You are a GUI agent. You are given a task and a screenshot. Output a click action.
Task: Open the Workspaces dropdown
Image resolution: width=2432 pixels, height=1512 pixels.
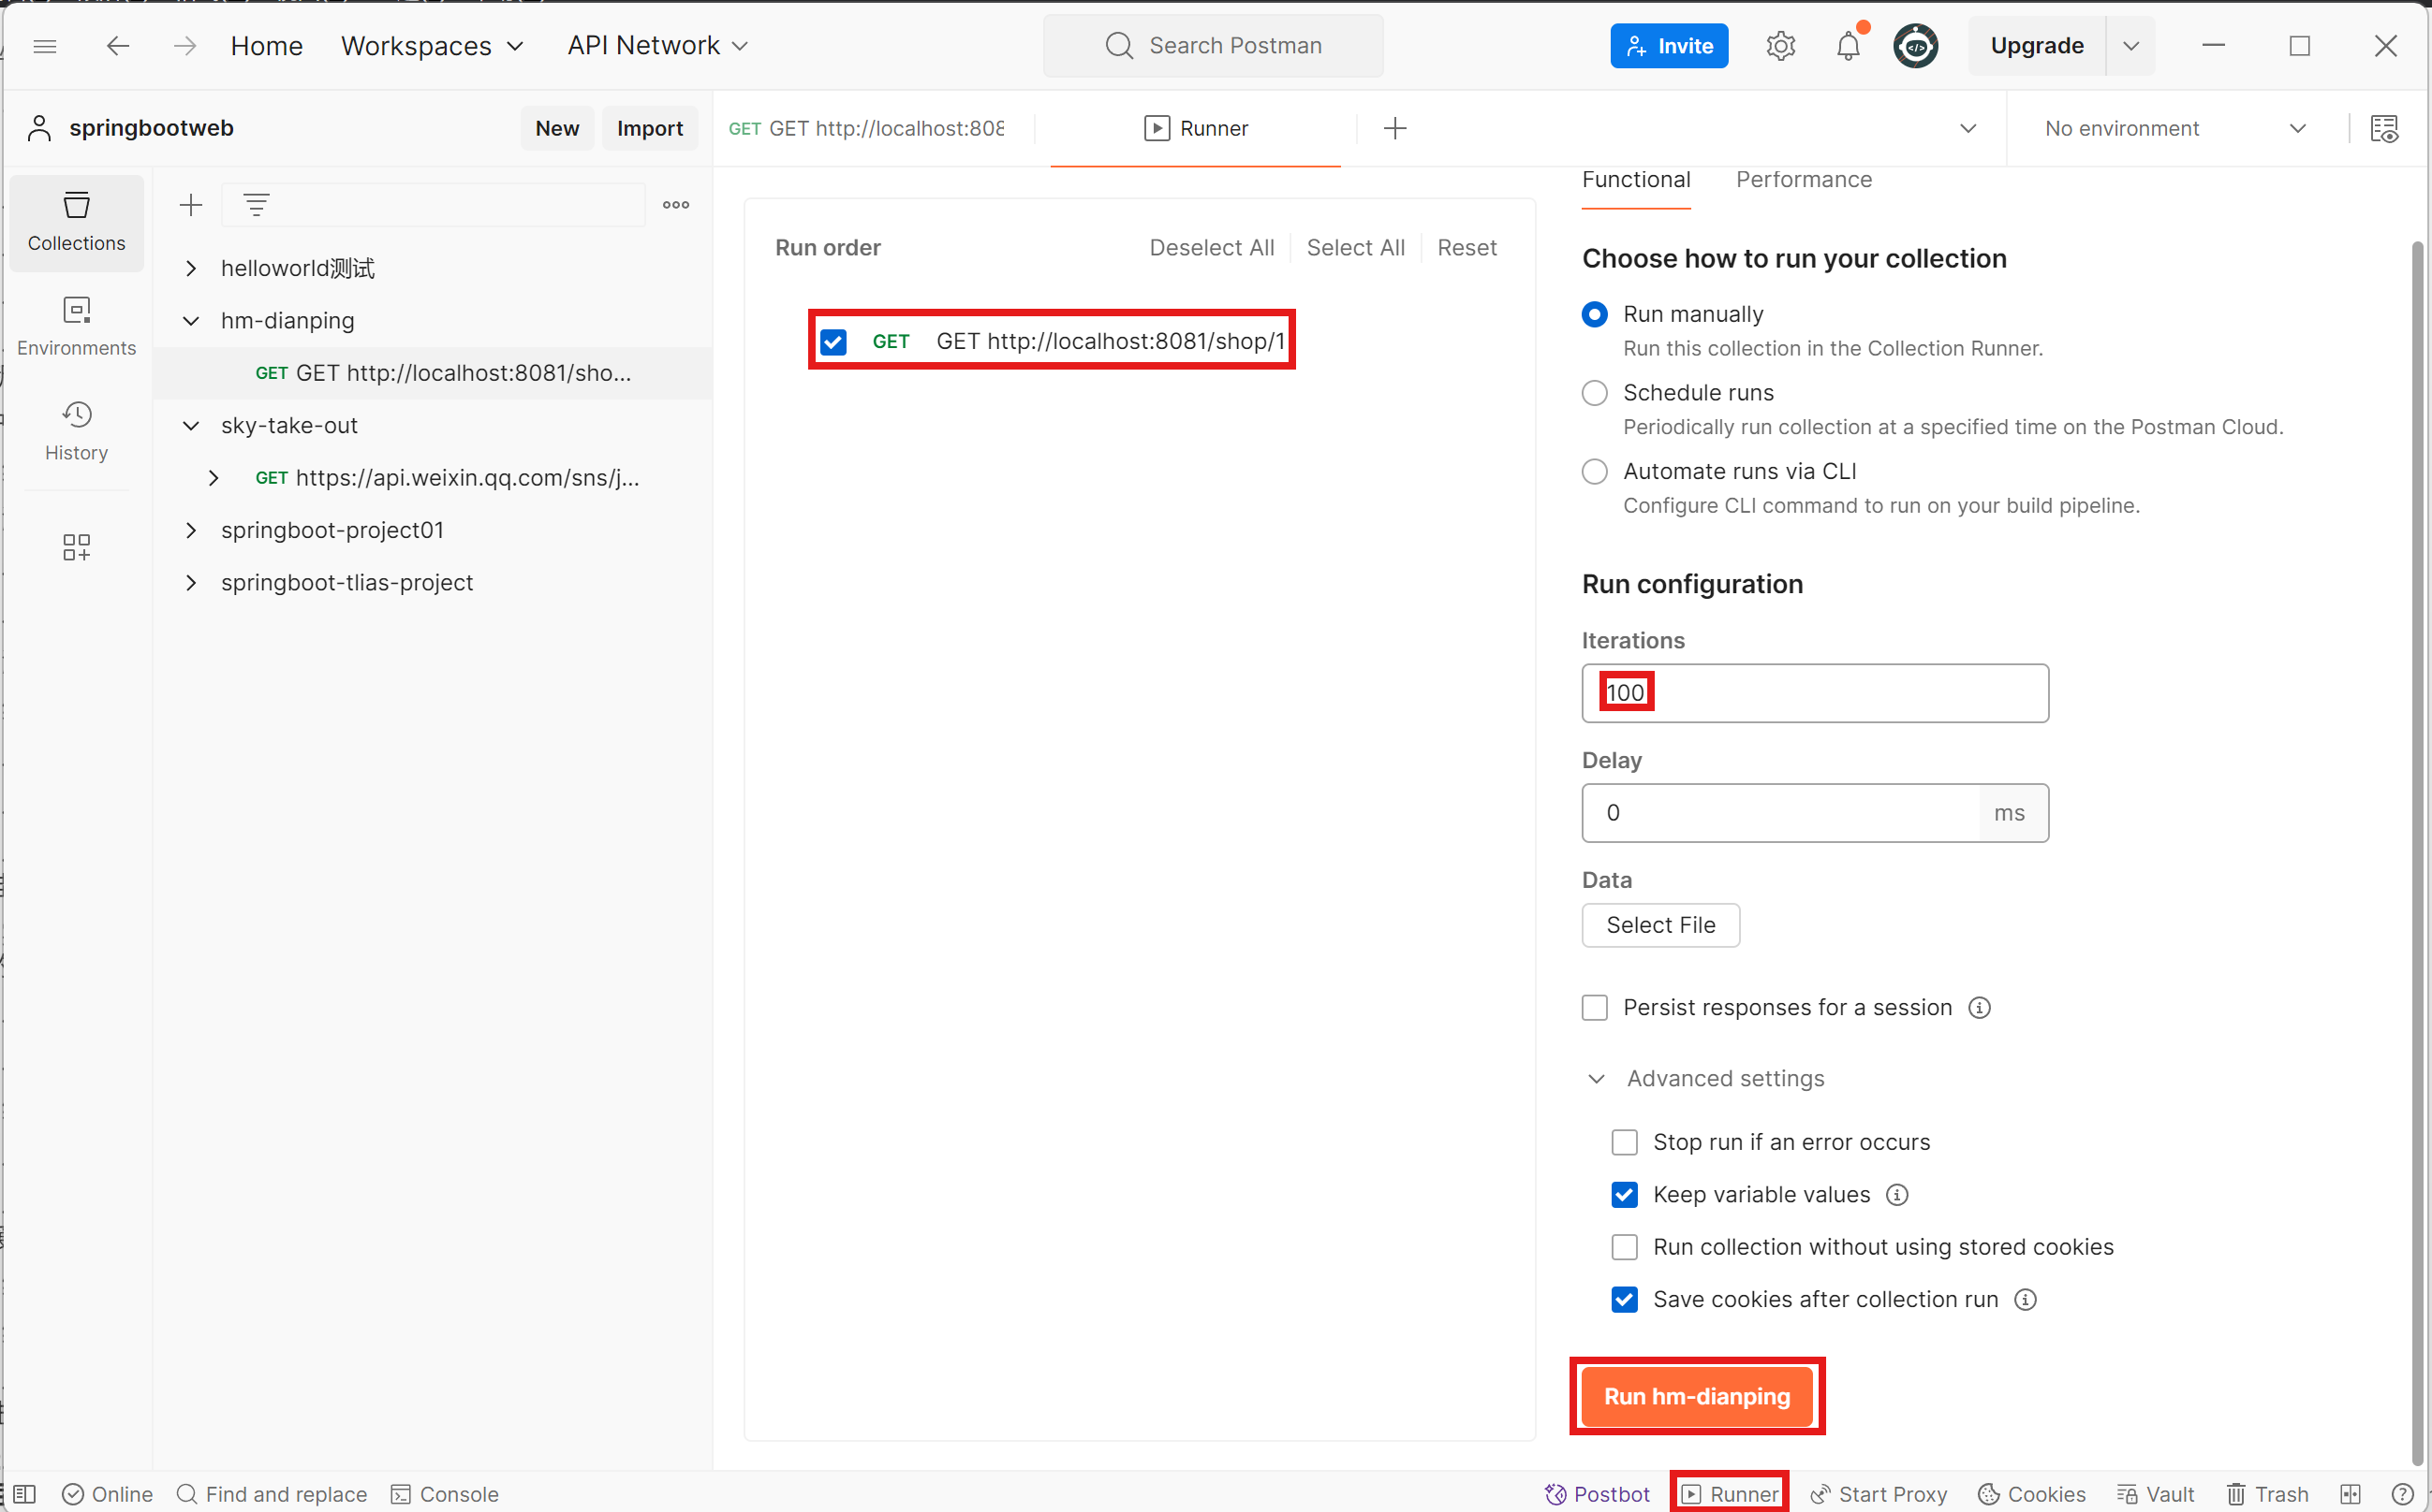coord(433,46)
